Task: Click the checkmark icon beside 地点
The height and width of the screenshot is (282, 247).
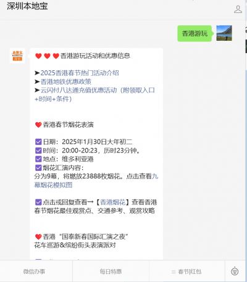Action: click(38, 159)
